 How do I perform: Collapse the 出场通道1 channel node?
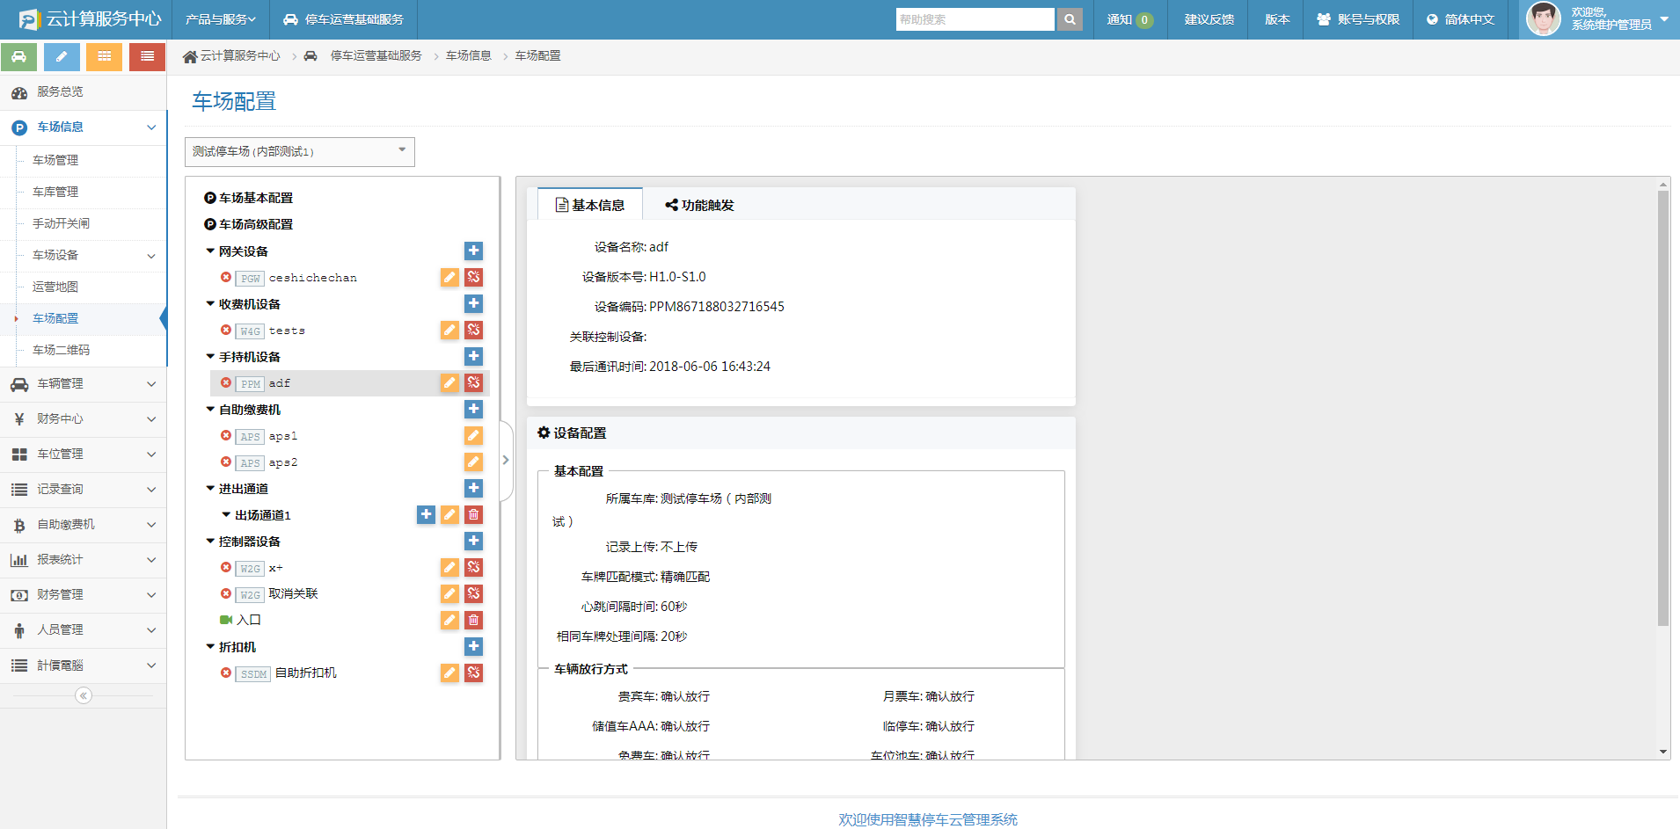coord(225,514)
